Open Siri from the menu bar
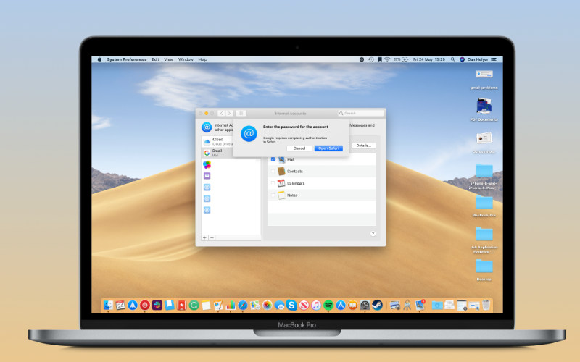This screenshot has height=362, width=580. pyautogui.click(x=462, y=59)
